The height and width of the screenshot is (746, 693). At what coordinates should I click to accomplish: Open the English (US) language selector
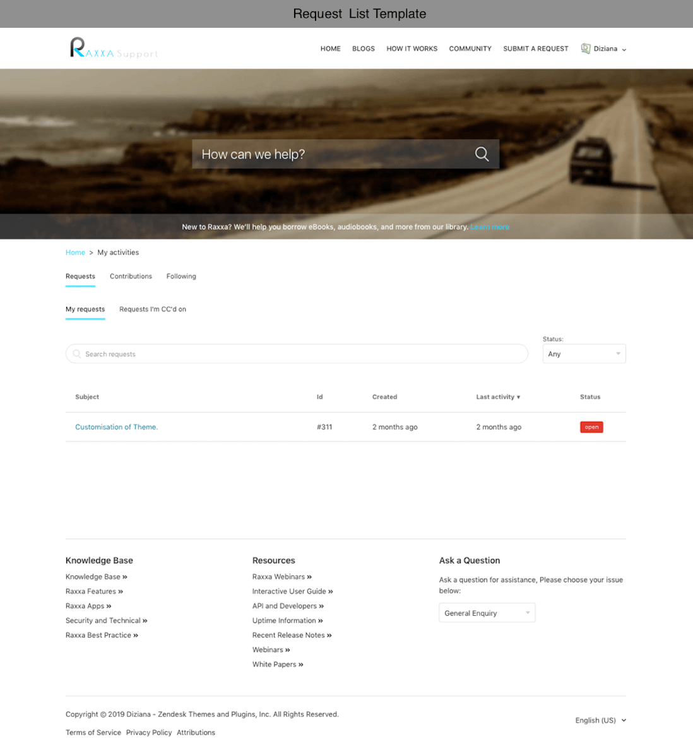pyautogui.click(x=600, y=720)
